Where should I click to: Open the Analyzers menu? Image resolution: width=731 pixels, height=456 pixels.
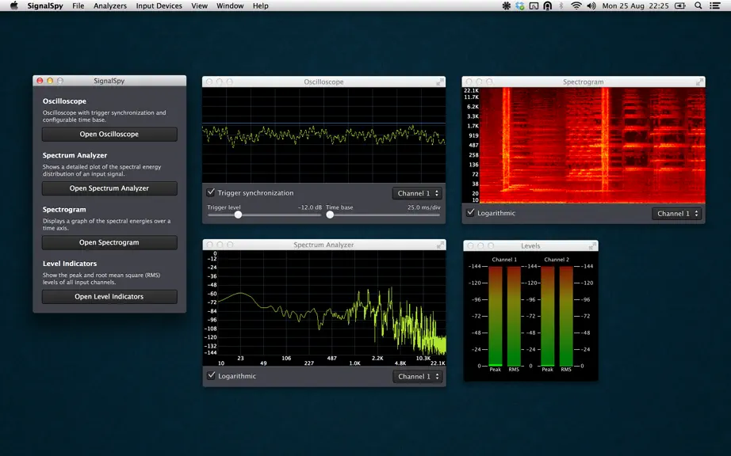(x=110, y=6)
